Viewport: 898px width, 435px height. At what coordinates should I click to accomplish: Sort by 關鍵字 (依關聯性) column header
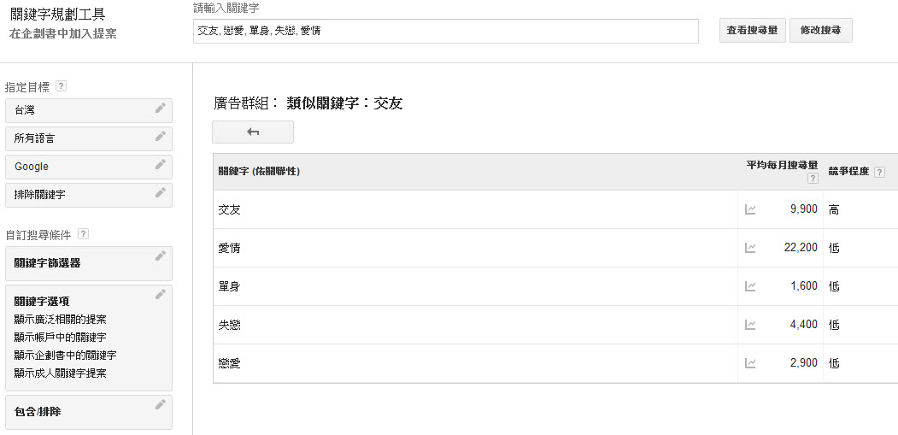click(x=259, y=171)
